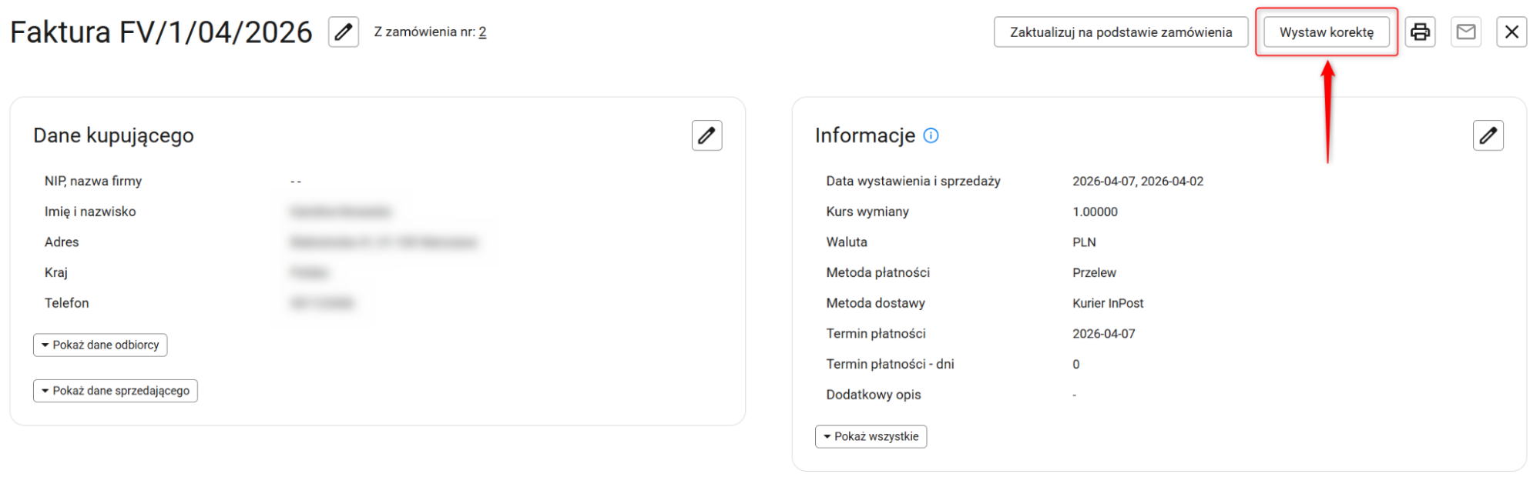Click the Przelew payment method value

[x=1094, y=272]
